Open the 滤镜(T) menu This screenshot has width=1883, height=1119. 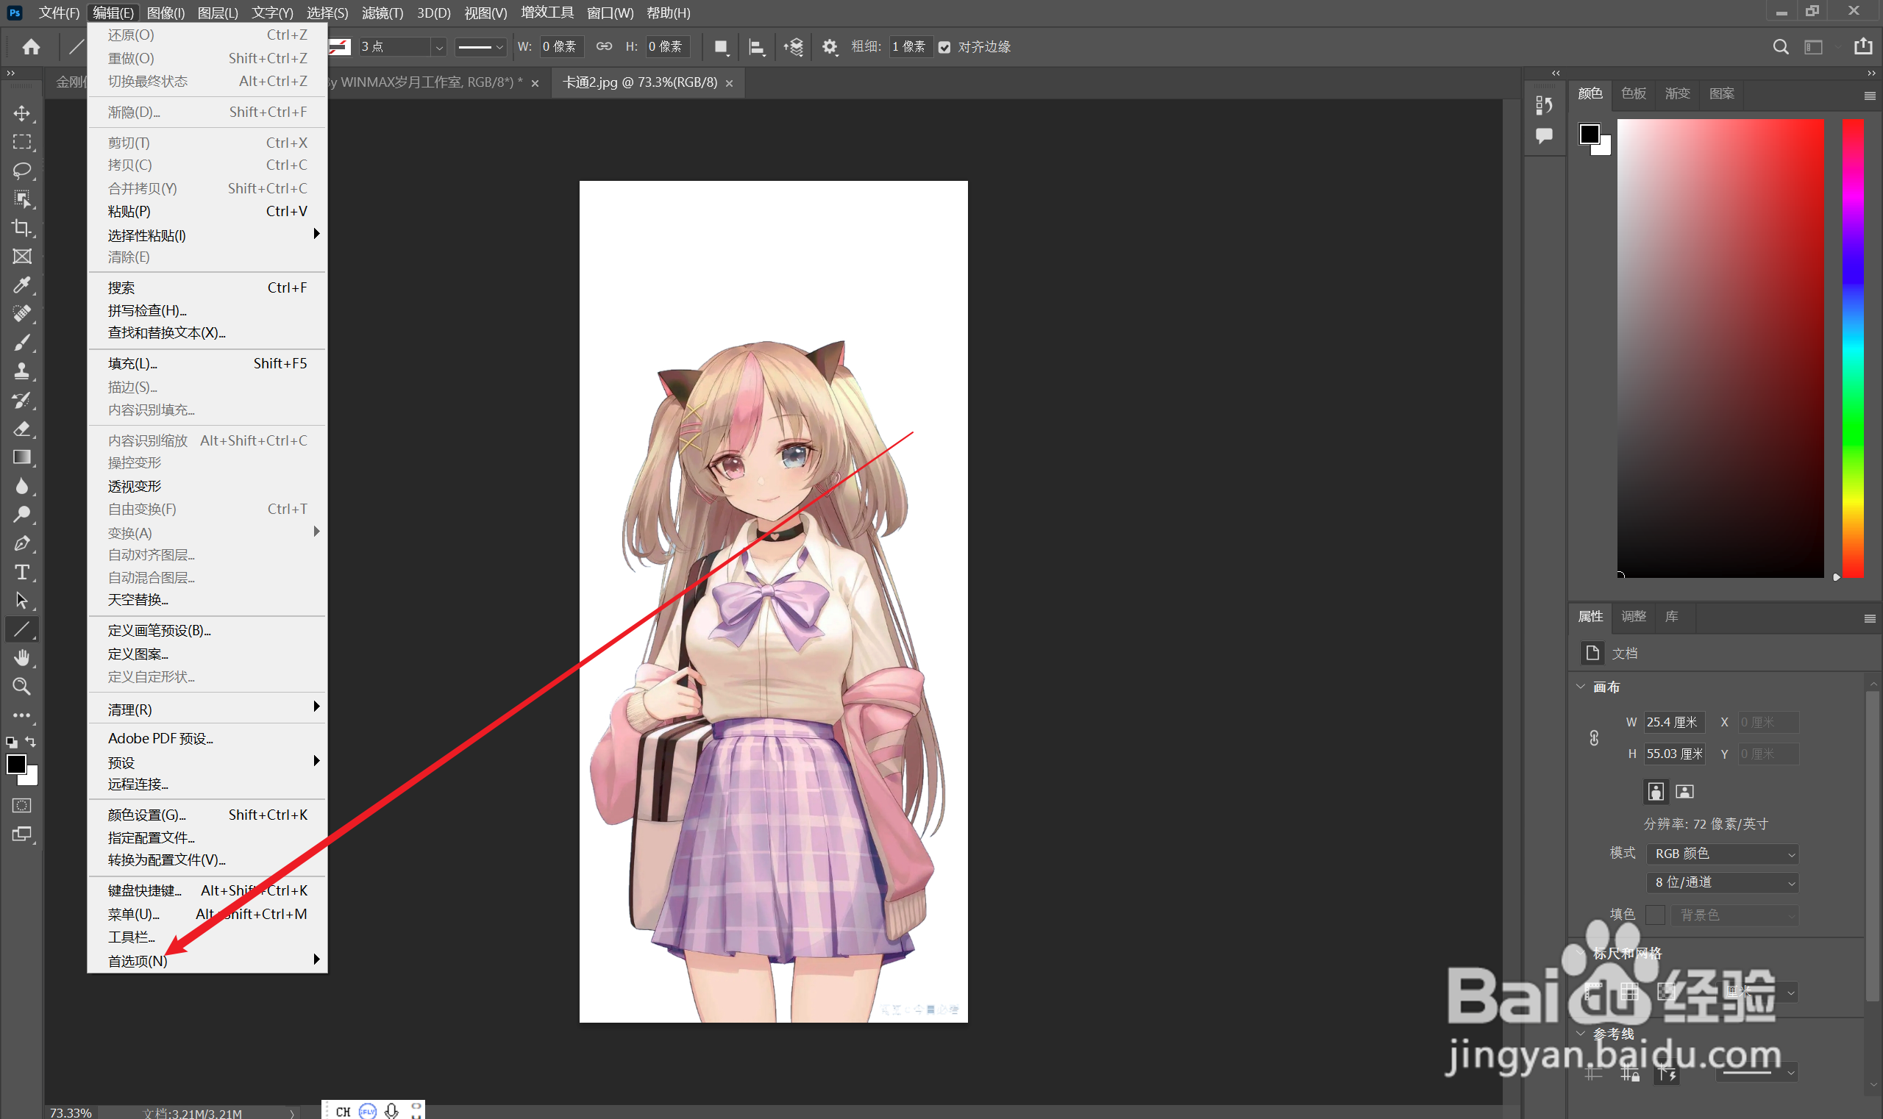[x=382, y=12]
